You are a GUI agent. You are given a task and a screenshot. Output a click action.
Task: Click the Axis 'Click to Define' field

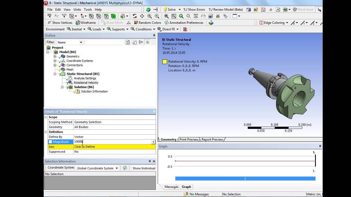tap(114, 147)
